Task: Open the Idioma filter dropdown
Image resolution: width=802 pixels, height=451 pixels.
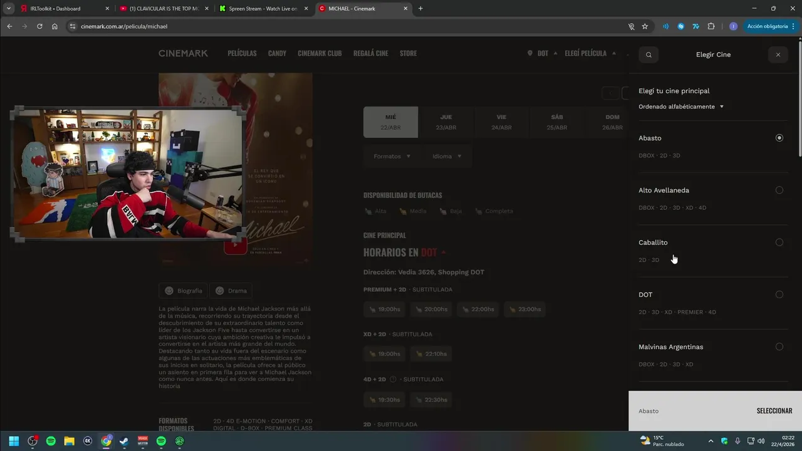Action: [x=447, y=156]
